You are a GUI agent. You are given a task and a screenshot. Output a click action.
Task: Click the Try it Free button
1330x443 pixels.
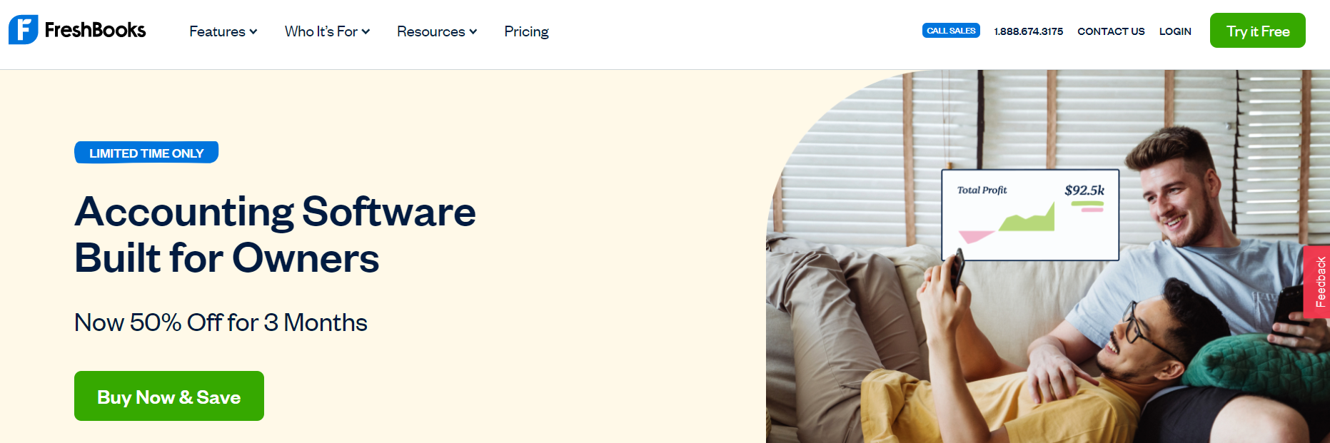(1258, 31)
